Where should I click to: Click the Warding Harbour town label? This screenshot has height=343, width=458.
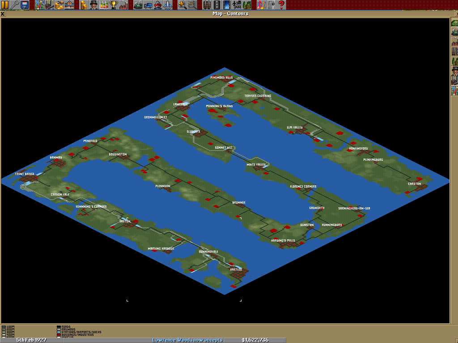pos(161,249)
